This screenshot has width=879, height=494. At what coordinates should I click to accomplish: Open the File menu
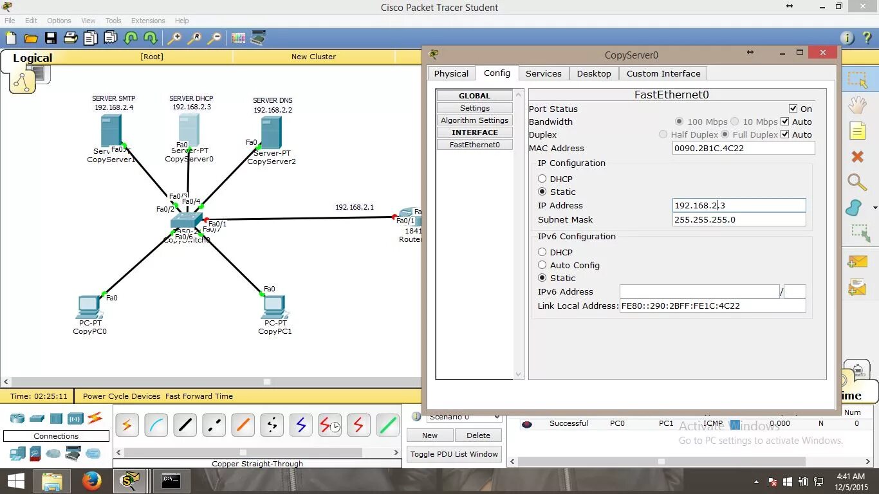click(10, 21)
